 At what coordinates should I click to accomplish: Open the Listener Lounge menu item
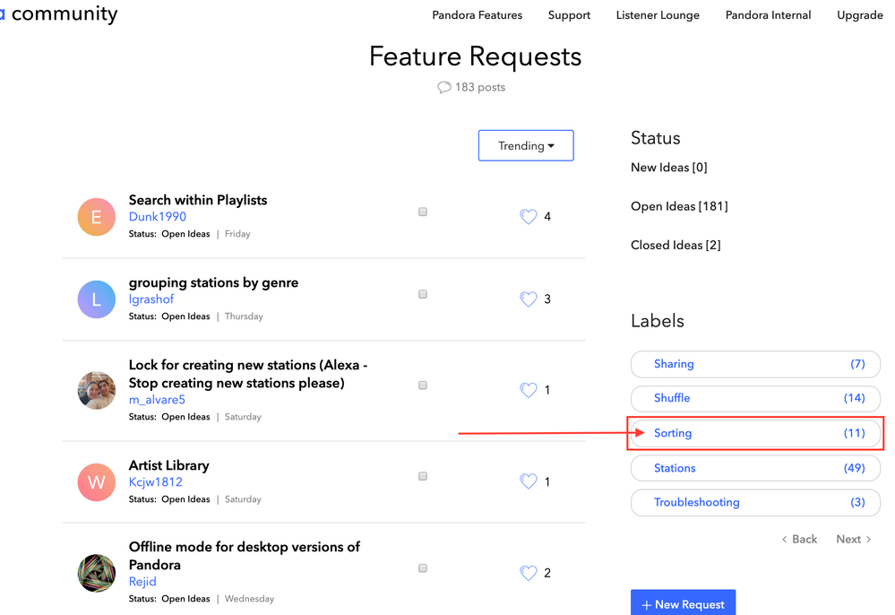tap(658, 15)
